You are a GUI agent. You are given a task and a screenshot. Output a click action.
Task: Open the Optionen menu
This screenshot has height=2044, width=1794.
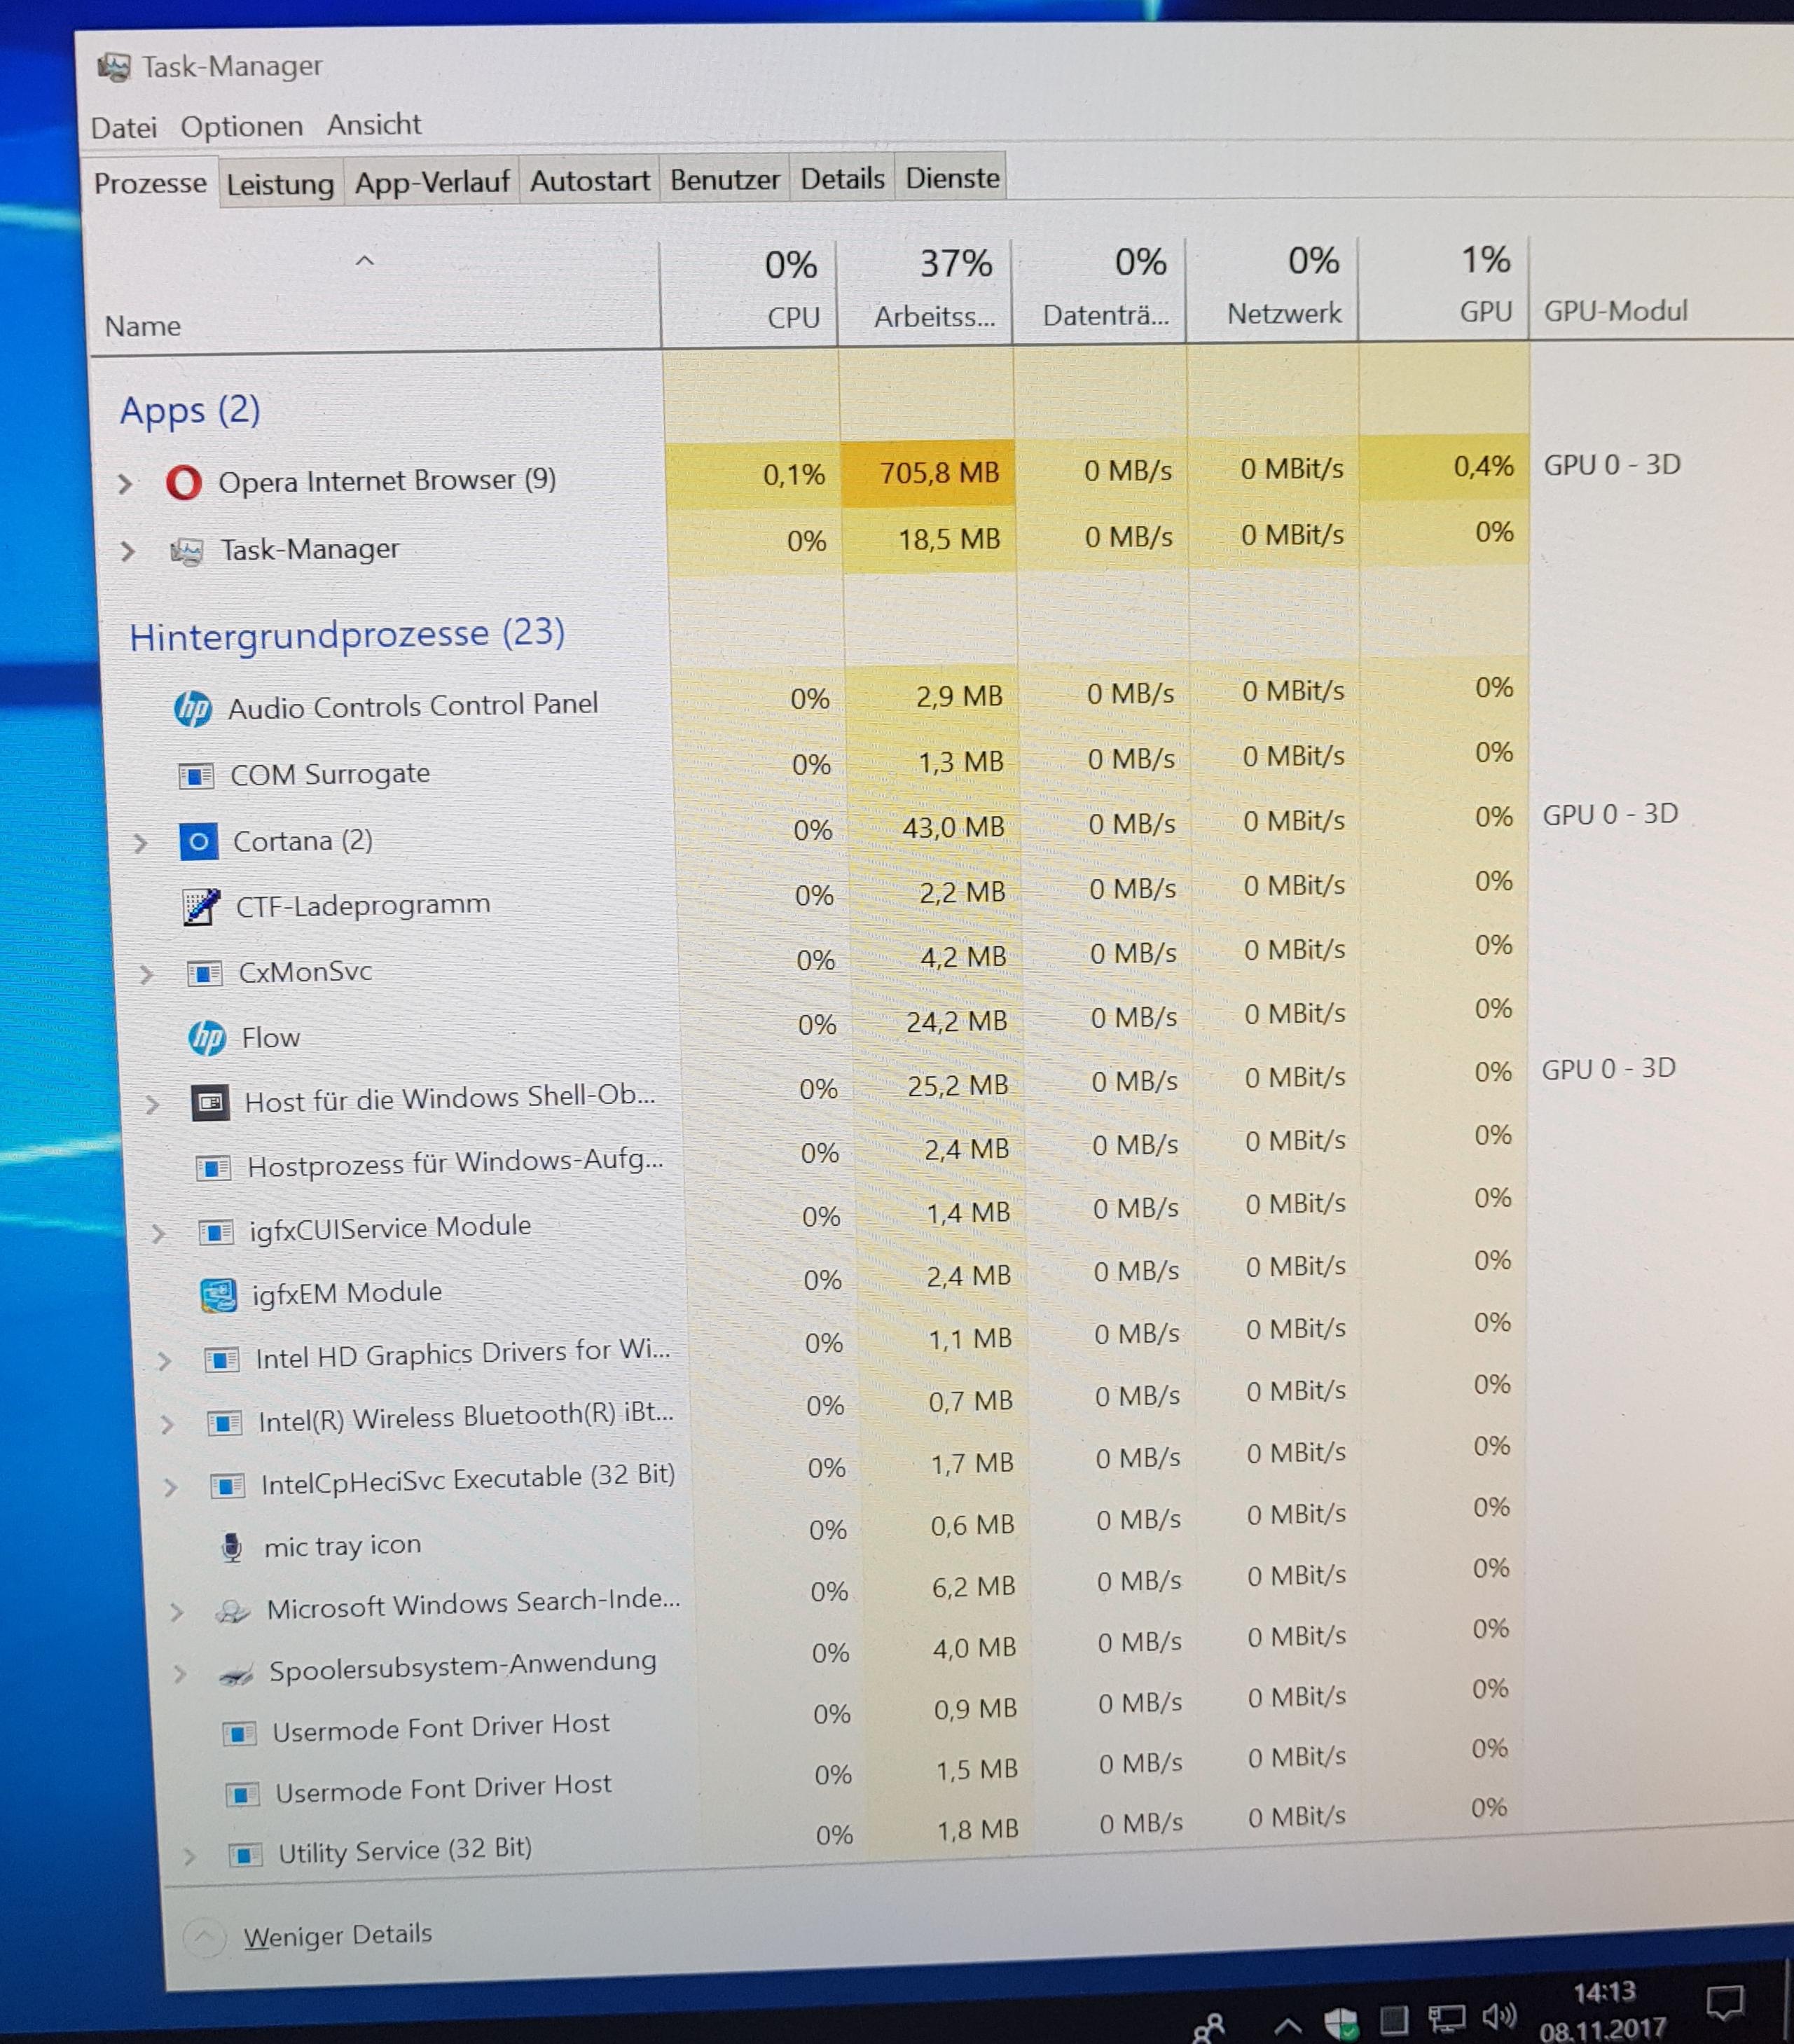241,127
